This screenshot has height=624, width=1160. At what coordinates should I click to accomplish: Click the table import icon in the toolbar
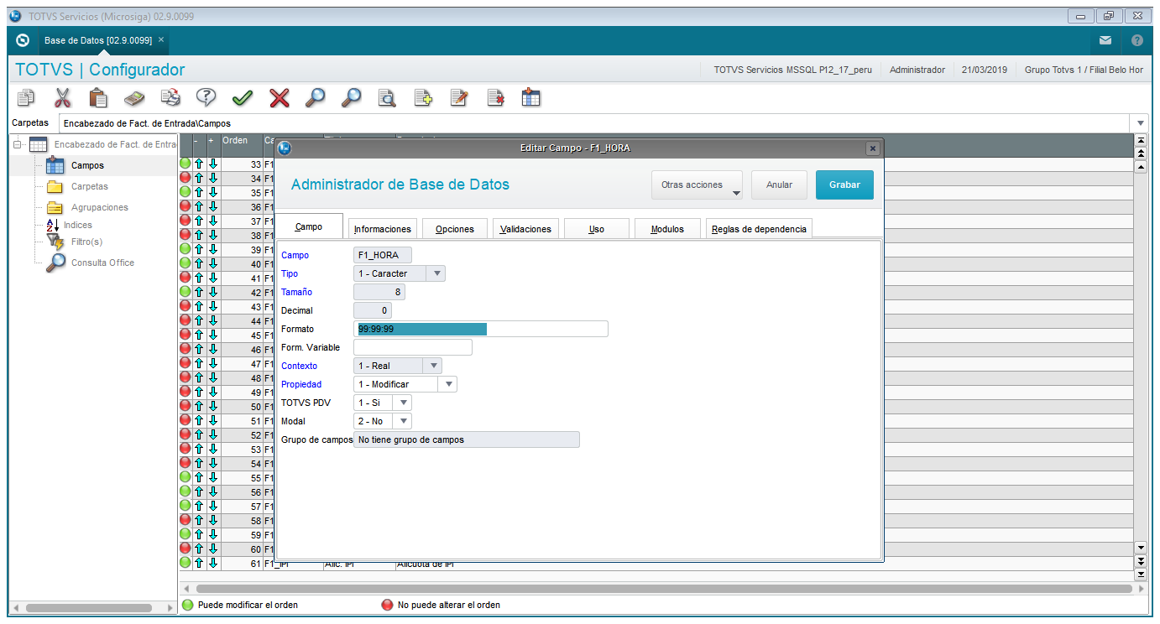click(531, 97)
